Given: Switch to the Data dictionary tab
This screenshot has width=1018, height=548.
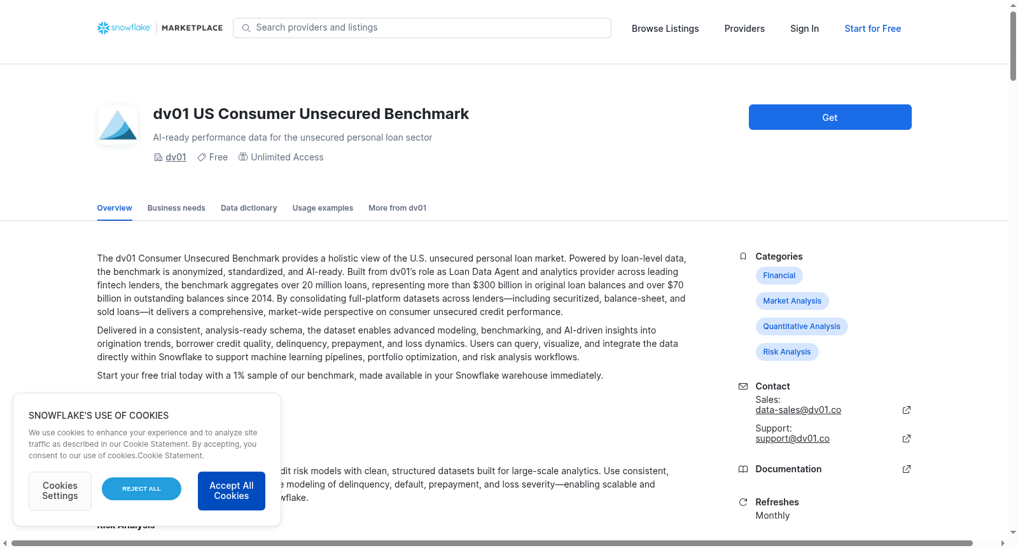Looking at the screenshot, I should [249, 208].
